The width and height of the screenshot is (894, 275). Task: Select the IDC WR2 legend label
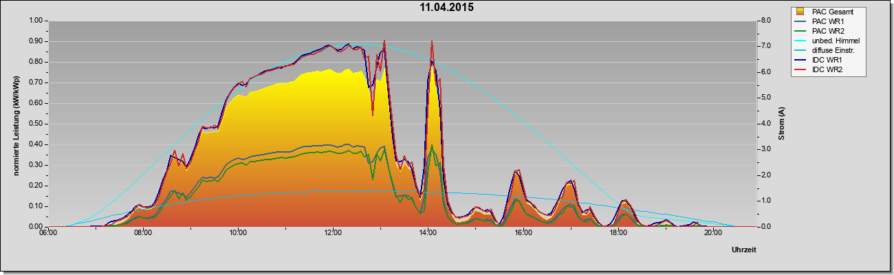[828, 71]
